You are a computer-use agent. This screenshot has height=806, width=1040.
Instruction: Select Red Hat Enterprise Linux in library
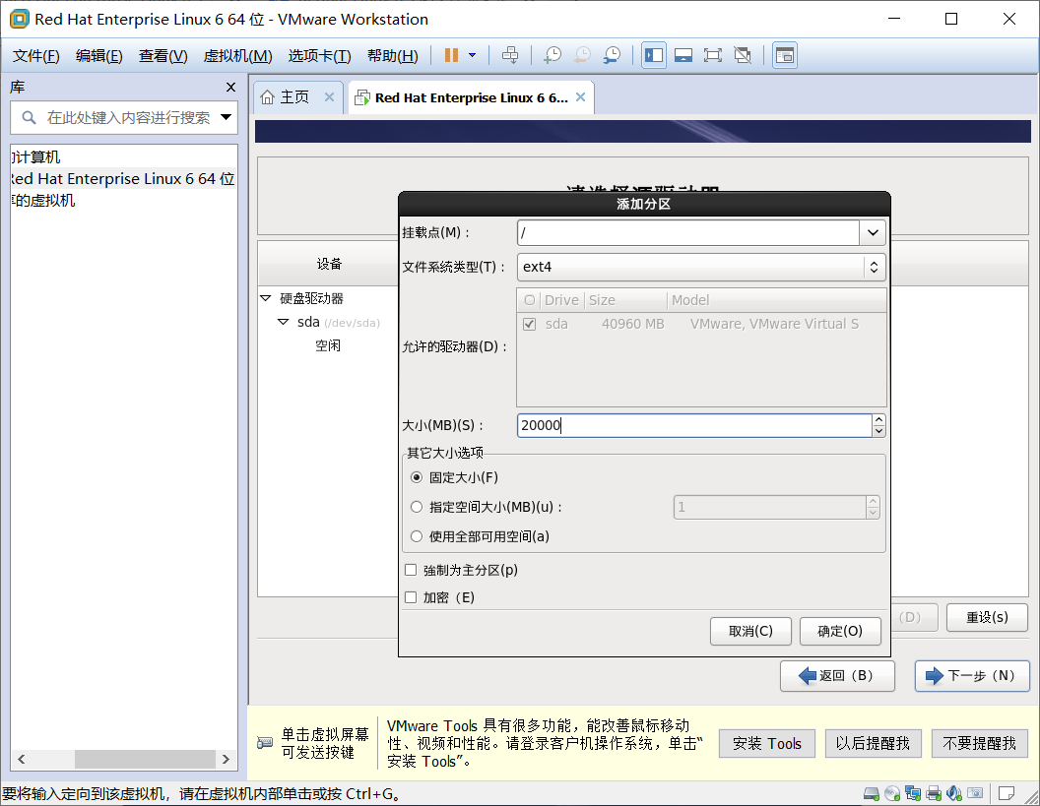[x=123, y=179]
